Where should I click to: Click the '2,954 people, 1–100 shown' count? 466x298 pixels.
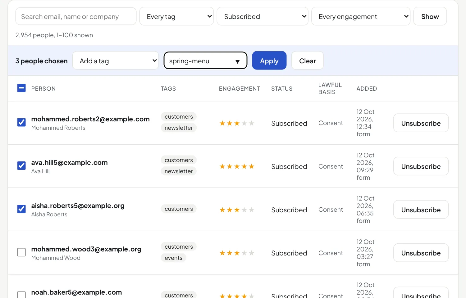[x=54, y=35]
